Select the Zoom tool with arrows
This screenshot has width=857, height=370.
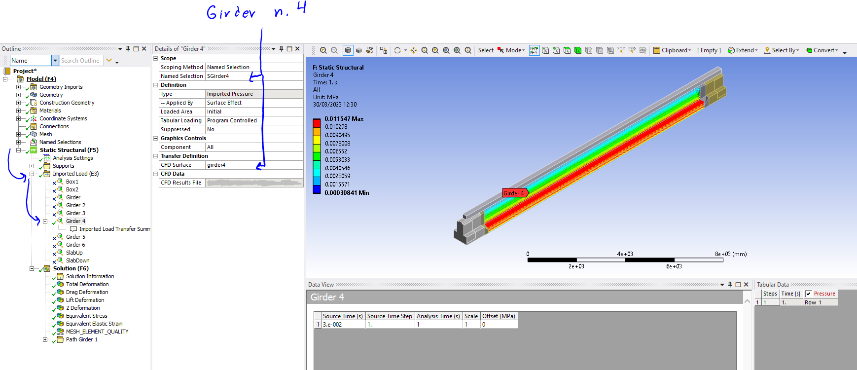coord(425,50)
